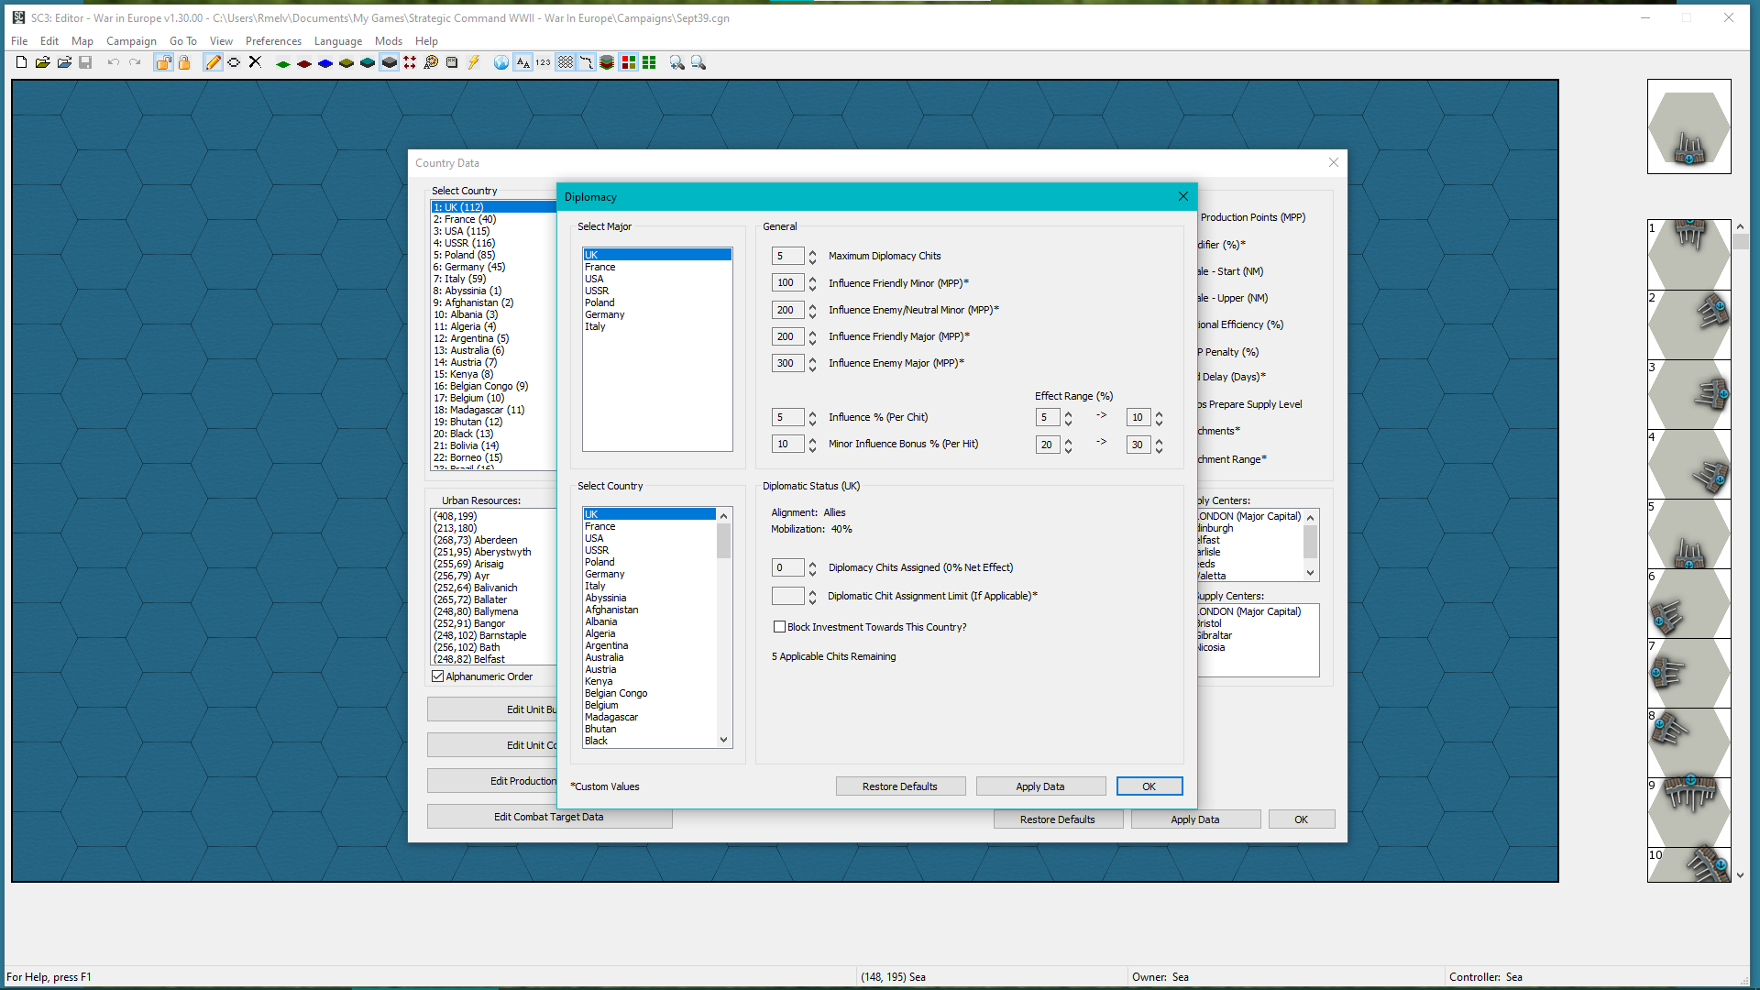The width and height of the screenshot is (1760, 990).
Task: Click Restore Defaults in the Diplomacy dialog
Action: 899,786
